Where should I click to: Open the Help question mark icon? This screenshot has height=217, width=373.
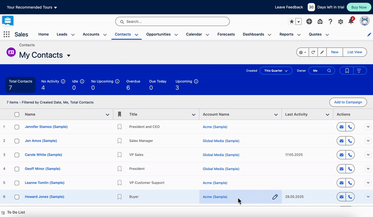[x=331, y=21]
